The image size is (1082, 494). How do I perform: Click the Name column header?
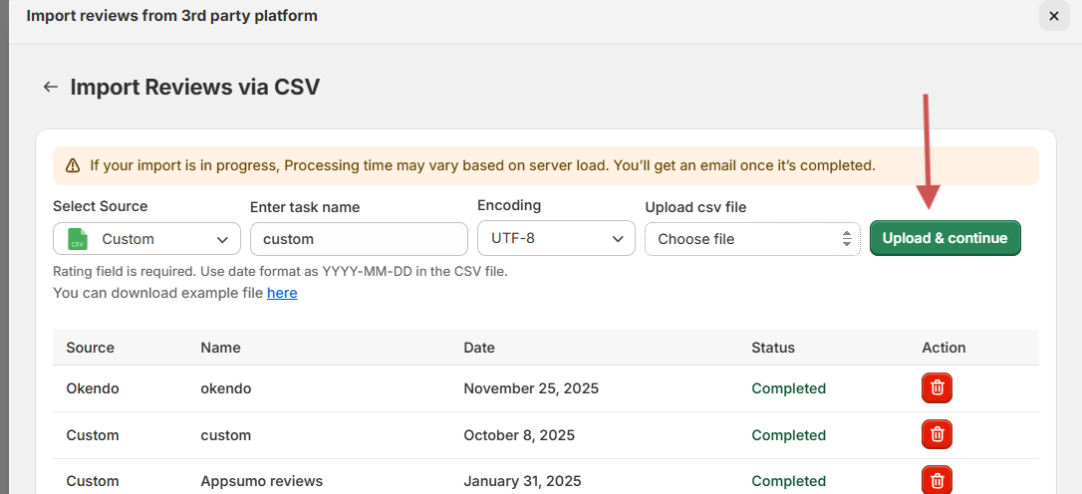tap(220, 348)
